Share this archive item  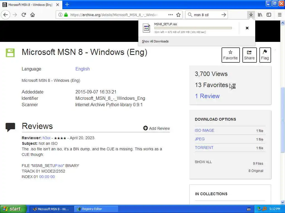click(249, 55)
